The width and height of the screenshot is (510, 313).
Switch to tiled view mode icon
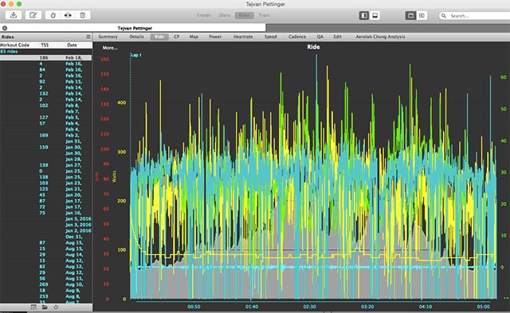(422, 15)
